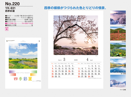The height and width of the screenshot is (97, 131).
Task: Select the 9-10月 lake reflection thumbnail
Action: pyautogui.click(x=118, y=66)
